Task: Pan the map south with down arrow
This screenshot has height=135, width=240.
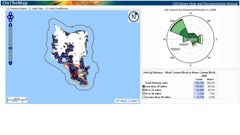Action: click(x=10, y=20)
